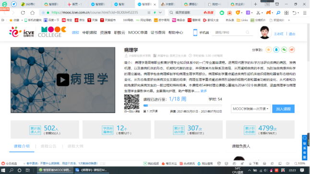
Task: Share course via the WeChat icon
Action: click(284, 50)
